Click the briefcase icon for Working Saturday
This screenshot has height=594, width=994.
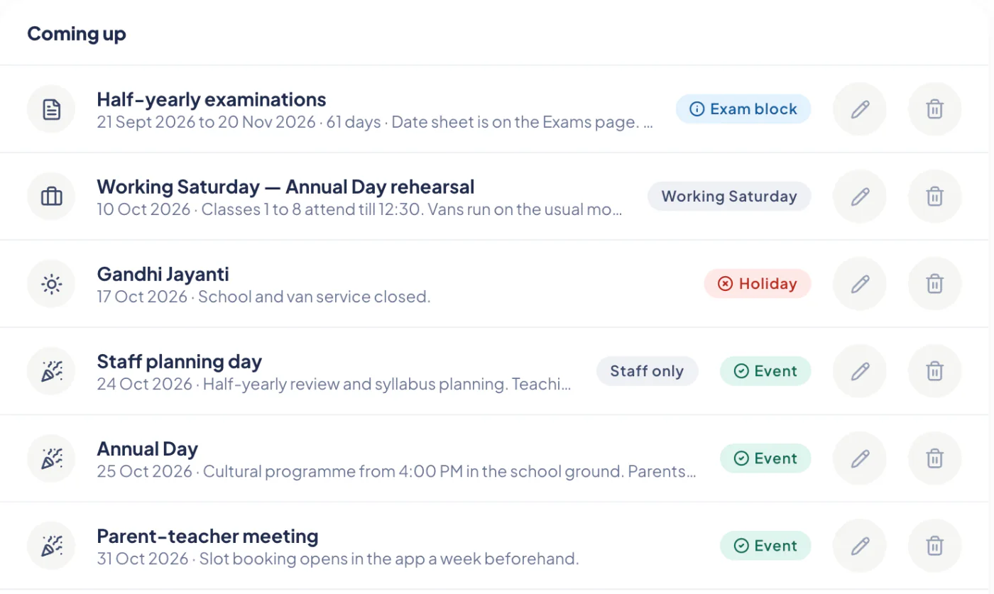pos(51,197)
